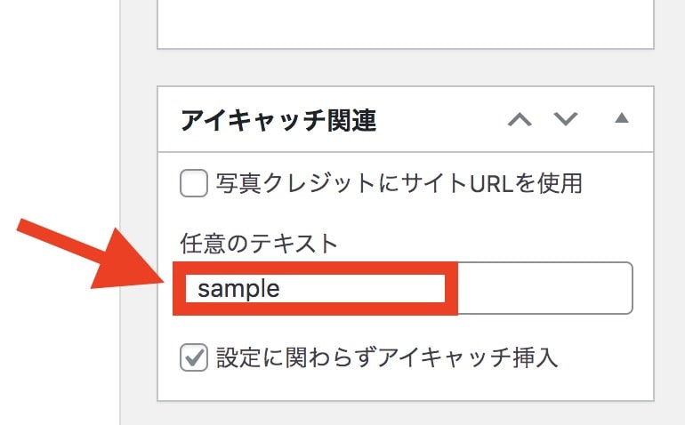This screenshot has width=685, height=425.
Task: Click the downward chevron in the panel header
Action: pyautogui.click(x=566, y=119)
